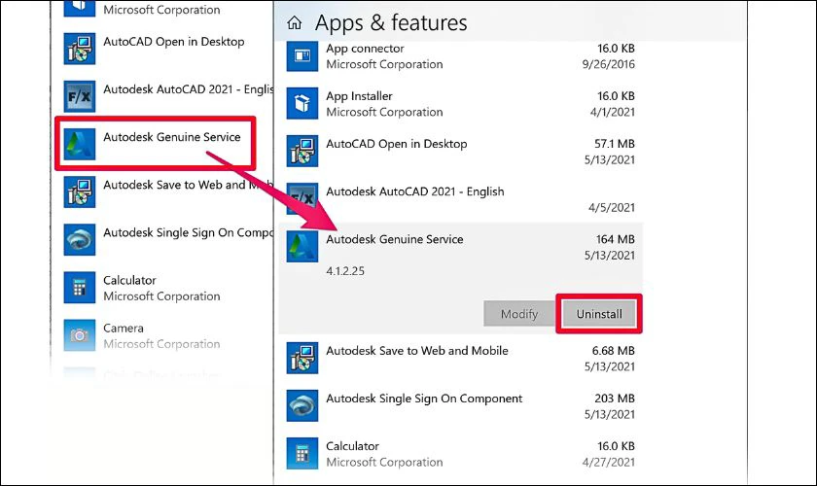Select App connector entry name

tap(365, 49)
